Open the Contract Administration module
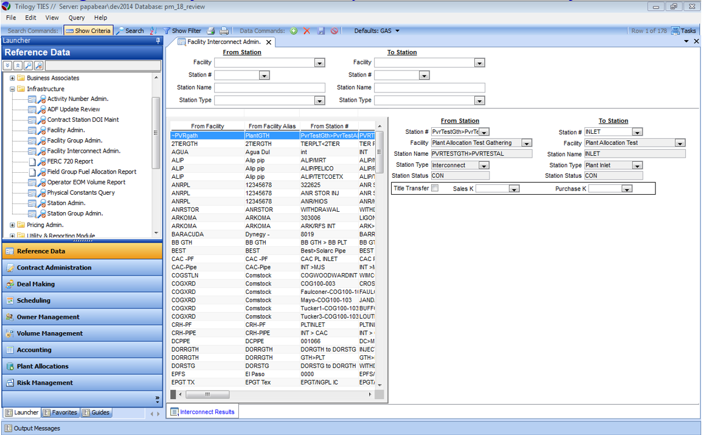703x435 pixels. point(54,268)
